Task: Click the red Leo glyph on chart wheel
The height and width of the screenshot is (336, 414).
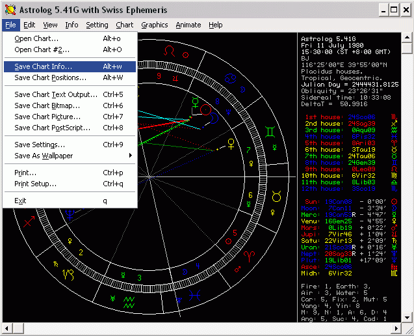Action: (169, 51)
